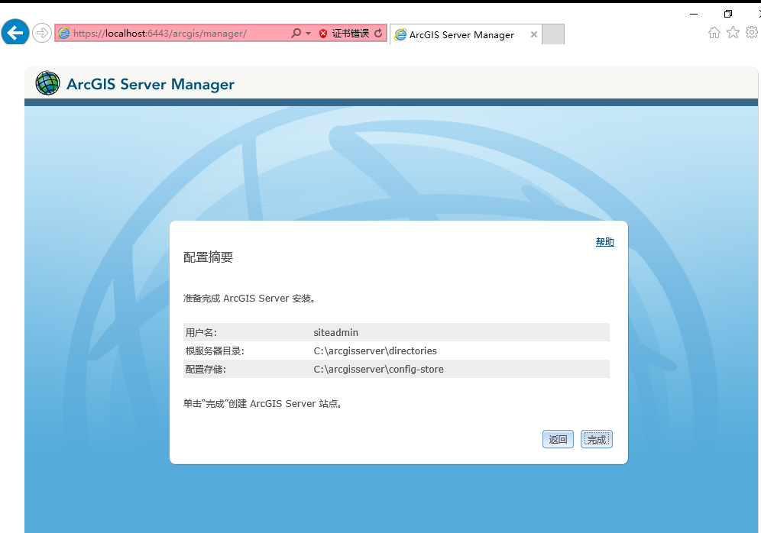
Task: Click the browser forward arrow
Action: tap(42, 33)
